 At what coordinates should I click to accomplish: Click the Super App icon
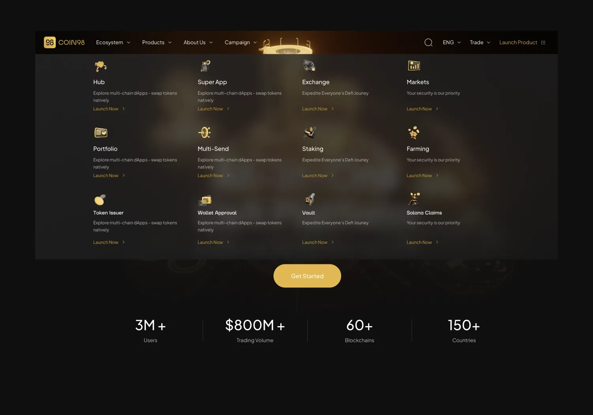pyautogui.click(x=205, y=66)
